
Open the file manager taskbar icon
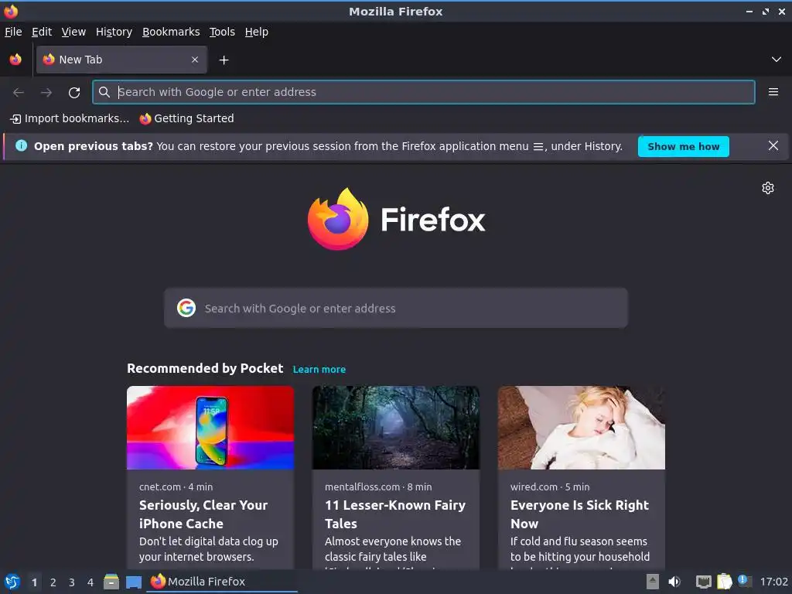pos(111,582)
